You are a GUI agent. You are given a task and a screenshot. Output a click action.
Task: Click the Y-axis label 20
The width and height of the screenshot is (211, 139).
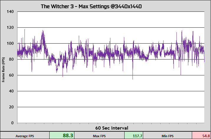pyautogui.click(x=11, y=107)
